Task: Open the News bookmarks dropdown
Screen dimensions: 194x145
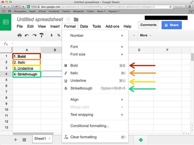Action: pyautogui.click(x=101, y=11)
